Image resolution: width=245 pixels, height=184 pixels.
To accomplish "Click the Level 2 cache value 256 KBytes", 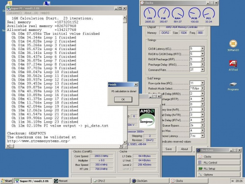I will 145,165.
